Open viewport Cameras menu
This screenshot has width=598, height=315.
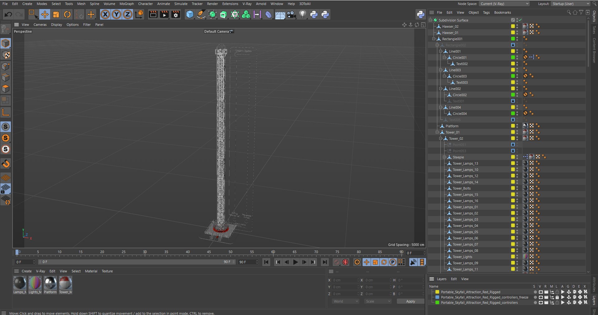(x=40, y=25)
